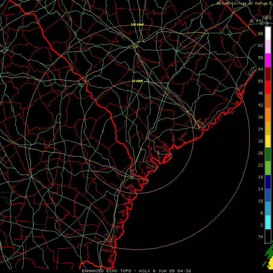Click the 50 NMI range ring label

click(x=137, y=81)
